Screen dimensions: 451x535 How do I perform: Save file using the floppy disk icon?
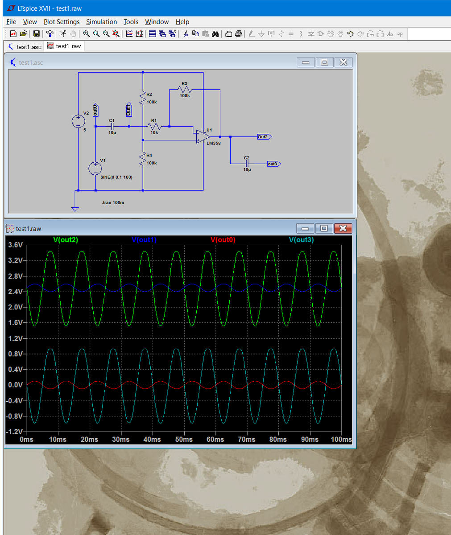36,33
